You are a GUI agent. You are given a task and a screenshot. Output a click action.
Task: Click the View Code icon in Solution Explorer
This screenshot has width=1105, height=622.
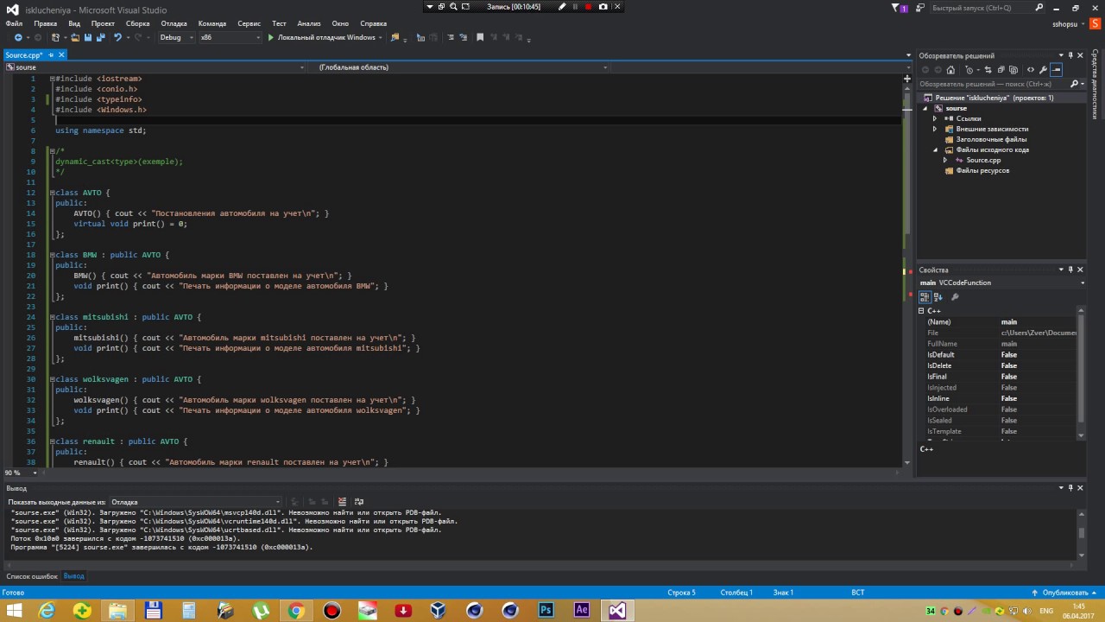[1031, 70]
